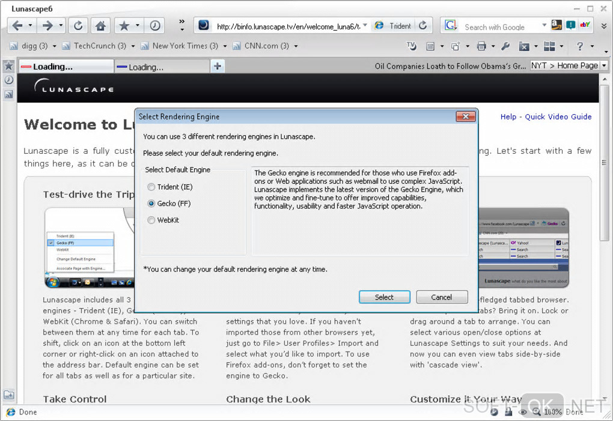Click the address bar URL field

pos(288,26)
